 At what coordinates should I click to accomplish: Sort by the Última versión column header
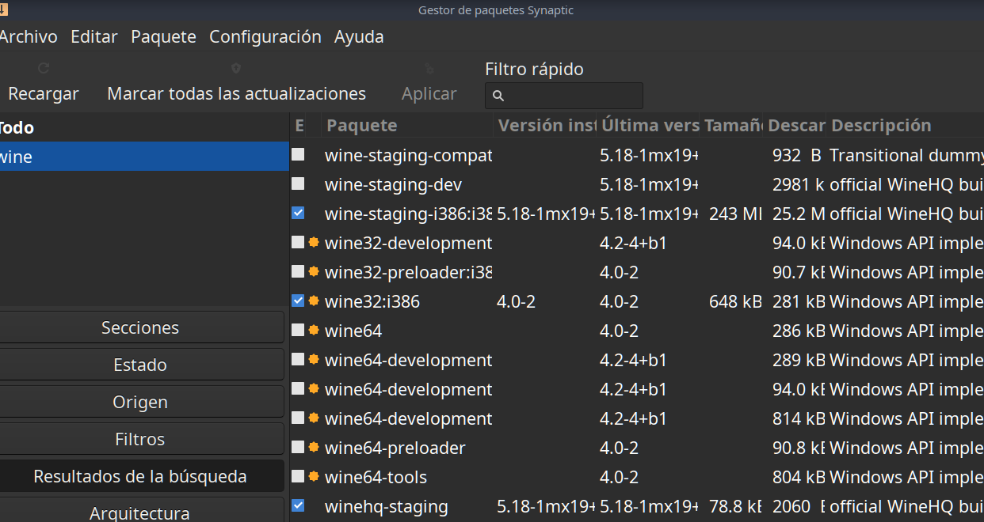coord(649,126)
